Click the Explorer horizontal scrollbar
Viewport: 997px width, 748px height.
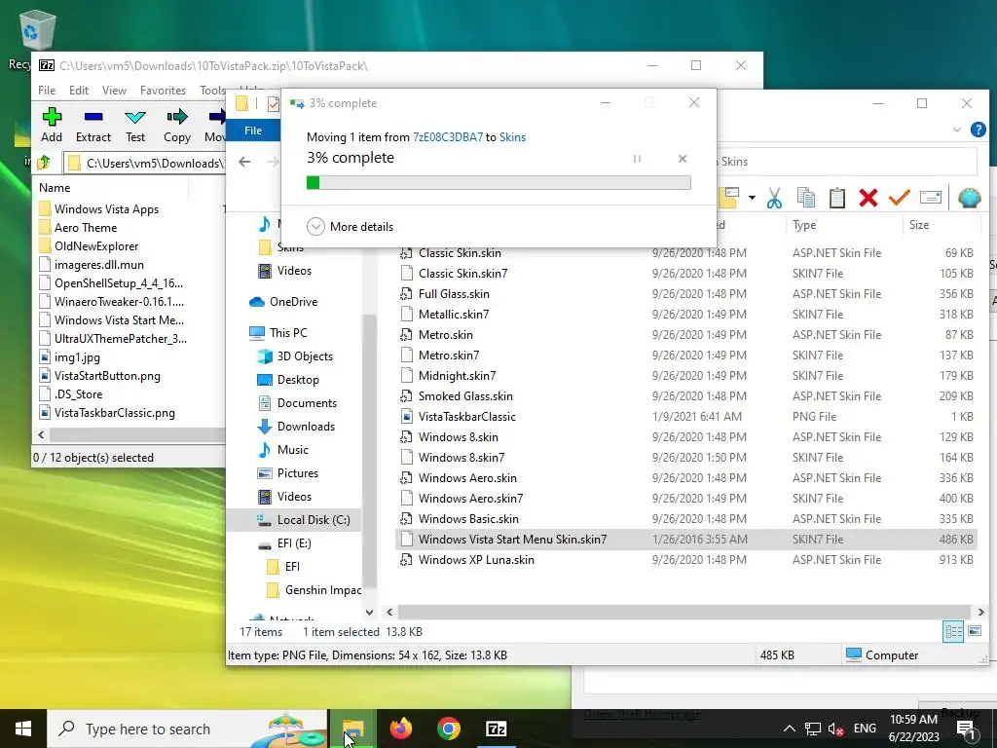[x=684, y=612]
